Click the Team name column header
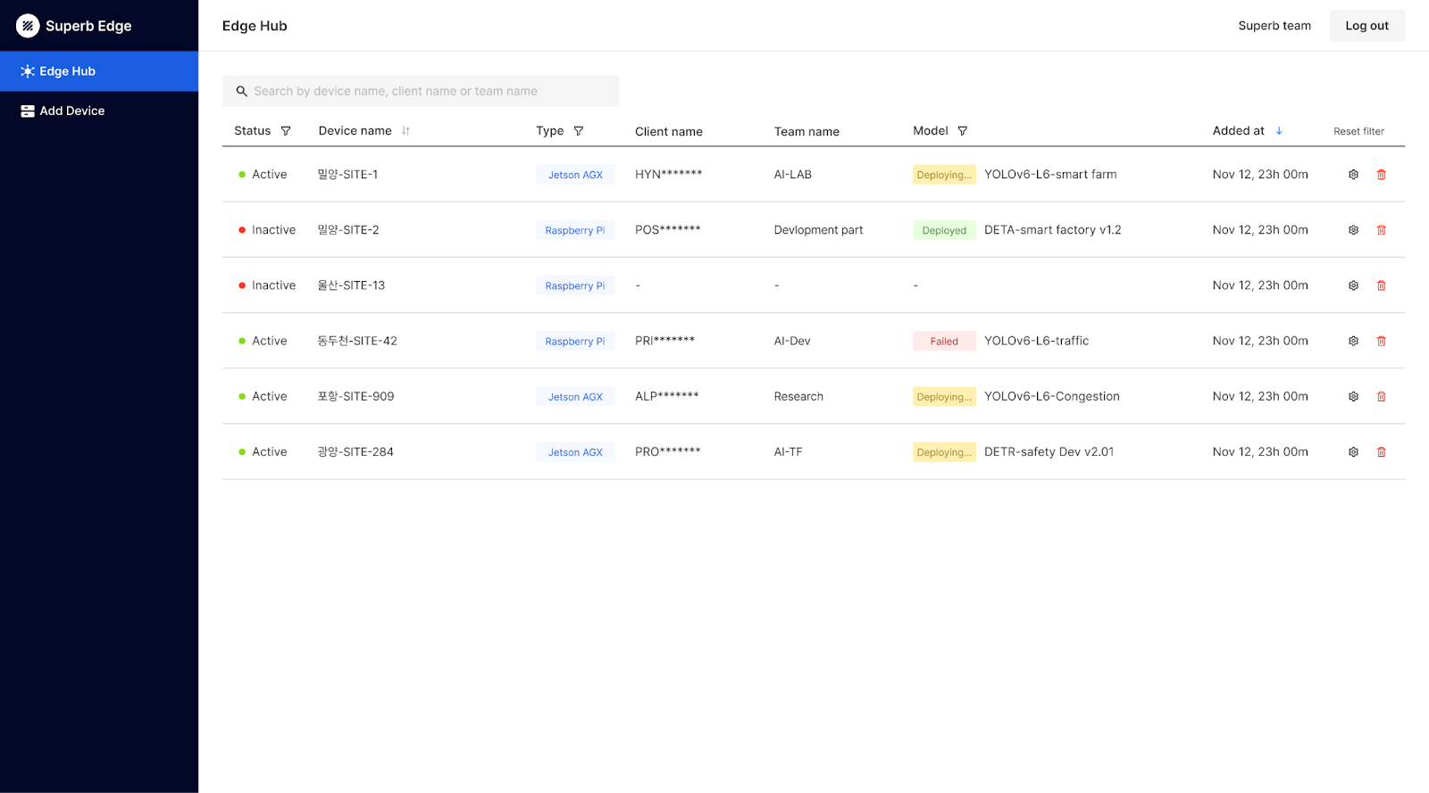1429x793 pixels. click(x=806, y=131)
